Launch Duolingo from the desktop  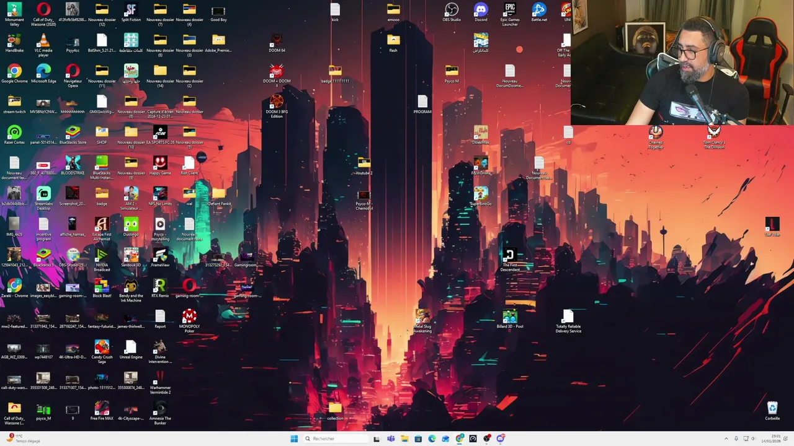point(131,227)
